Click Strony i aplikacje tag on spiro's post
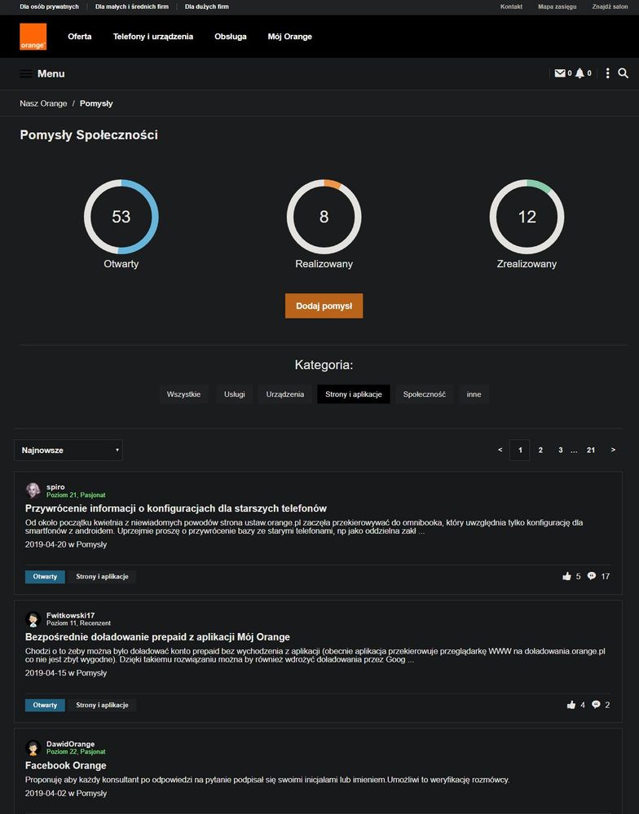This screenshot has height=814, width=639. point(102,577)
